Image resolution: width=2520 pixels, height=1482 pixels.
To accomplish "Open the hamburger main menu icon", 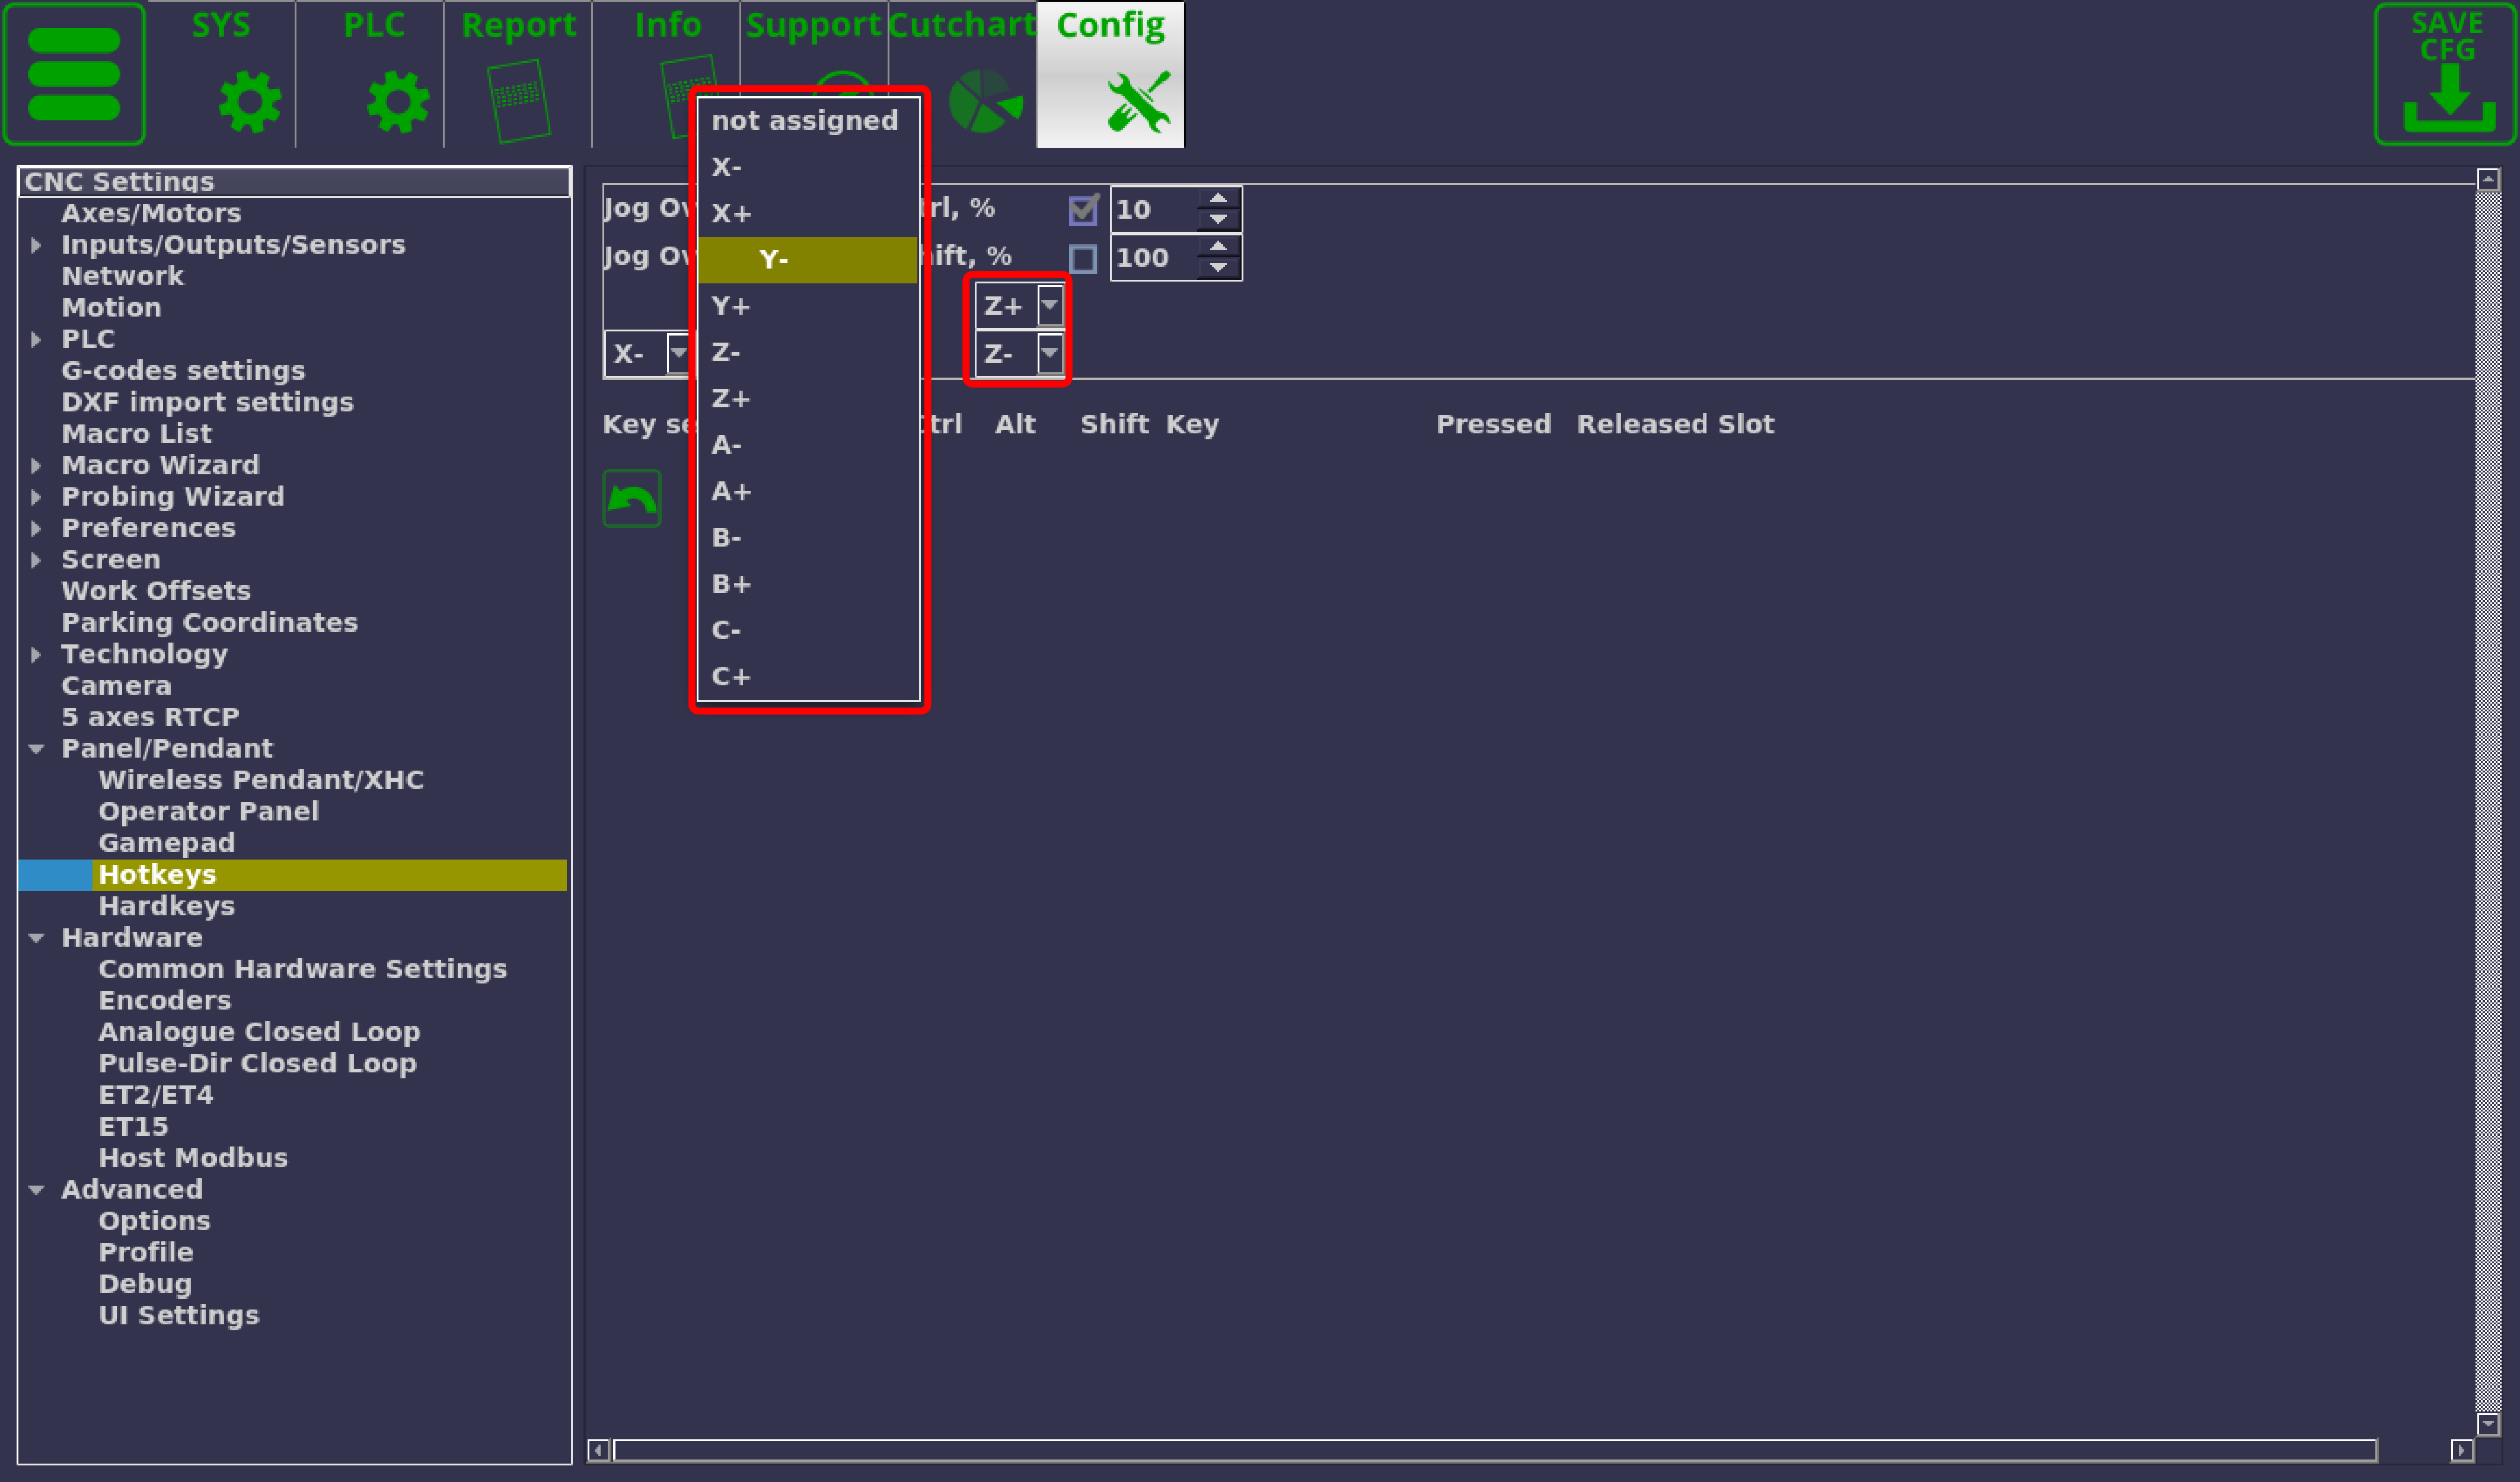I will pos(74,74).
